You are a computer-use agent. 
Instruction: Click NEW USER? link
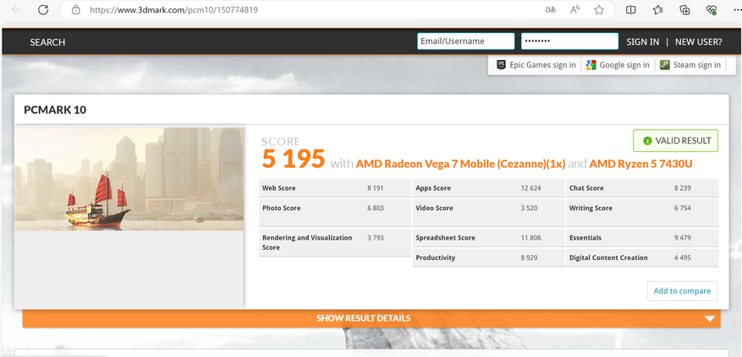(x=699, y=41)
